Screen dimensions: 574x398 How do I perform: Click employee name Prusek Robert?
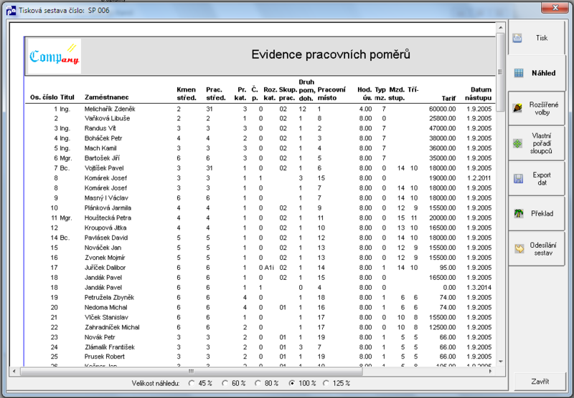click(x=104, y=356)
